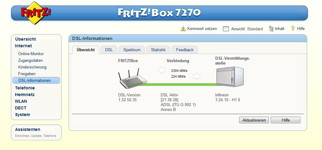Click the 3.24.10 - H1 6 version text
The width and height of the screenshot is (322, 150).
[227, 100]
